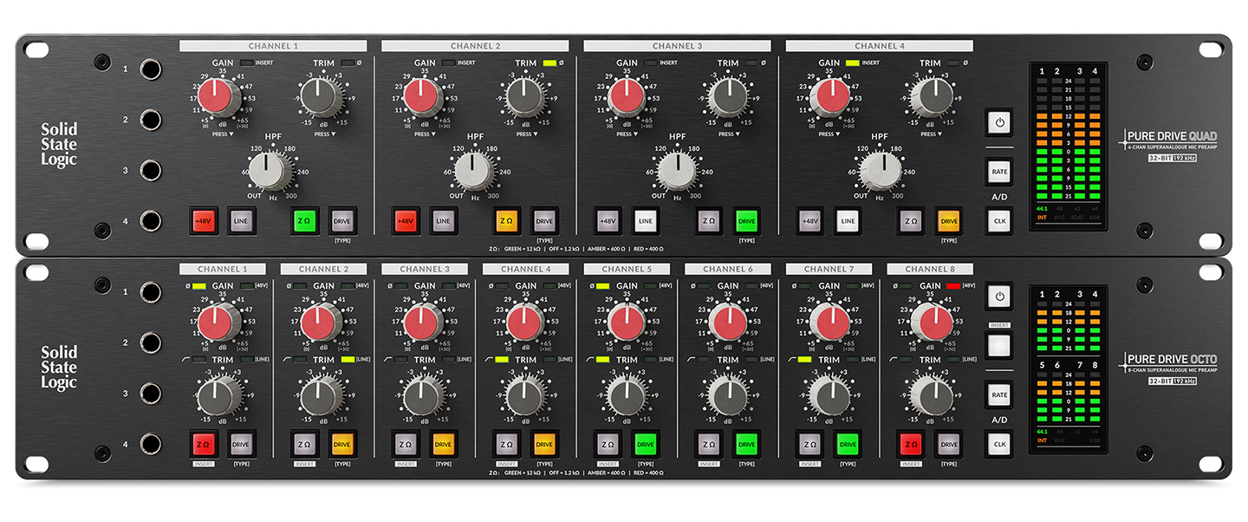
Task: Click the TRIM knob on Octo Channel 2
Action: [322, 396]
